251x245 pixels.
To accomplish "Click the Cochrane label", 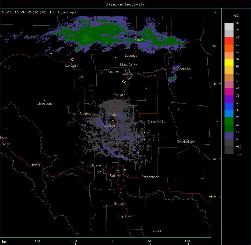I will click(x=94, y=165).
